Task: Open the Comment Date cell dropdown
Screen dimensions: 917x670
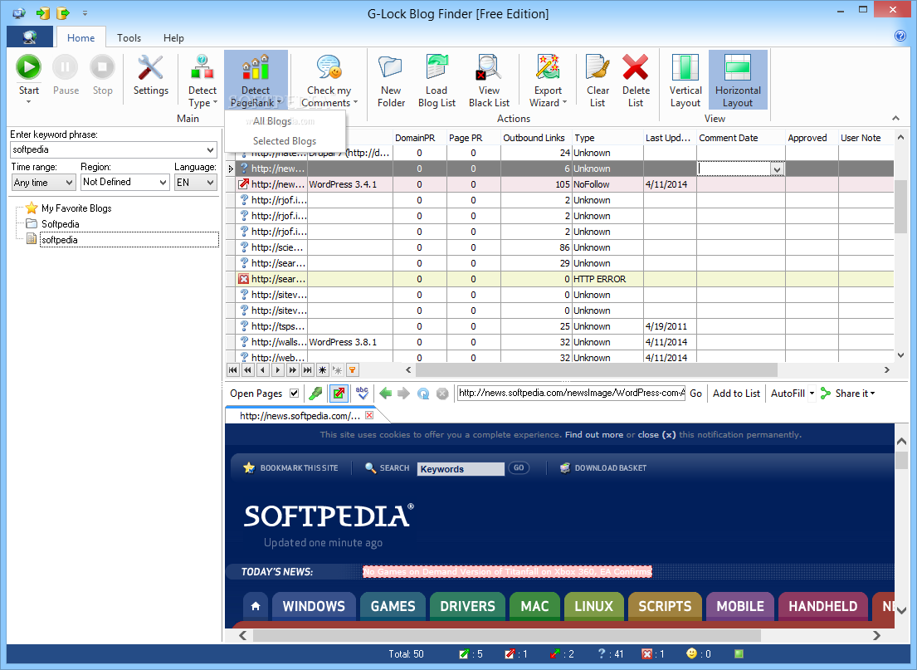Action: tap(777, 169)
